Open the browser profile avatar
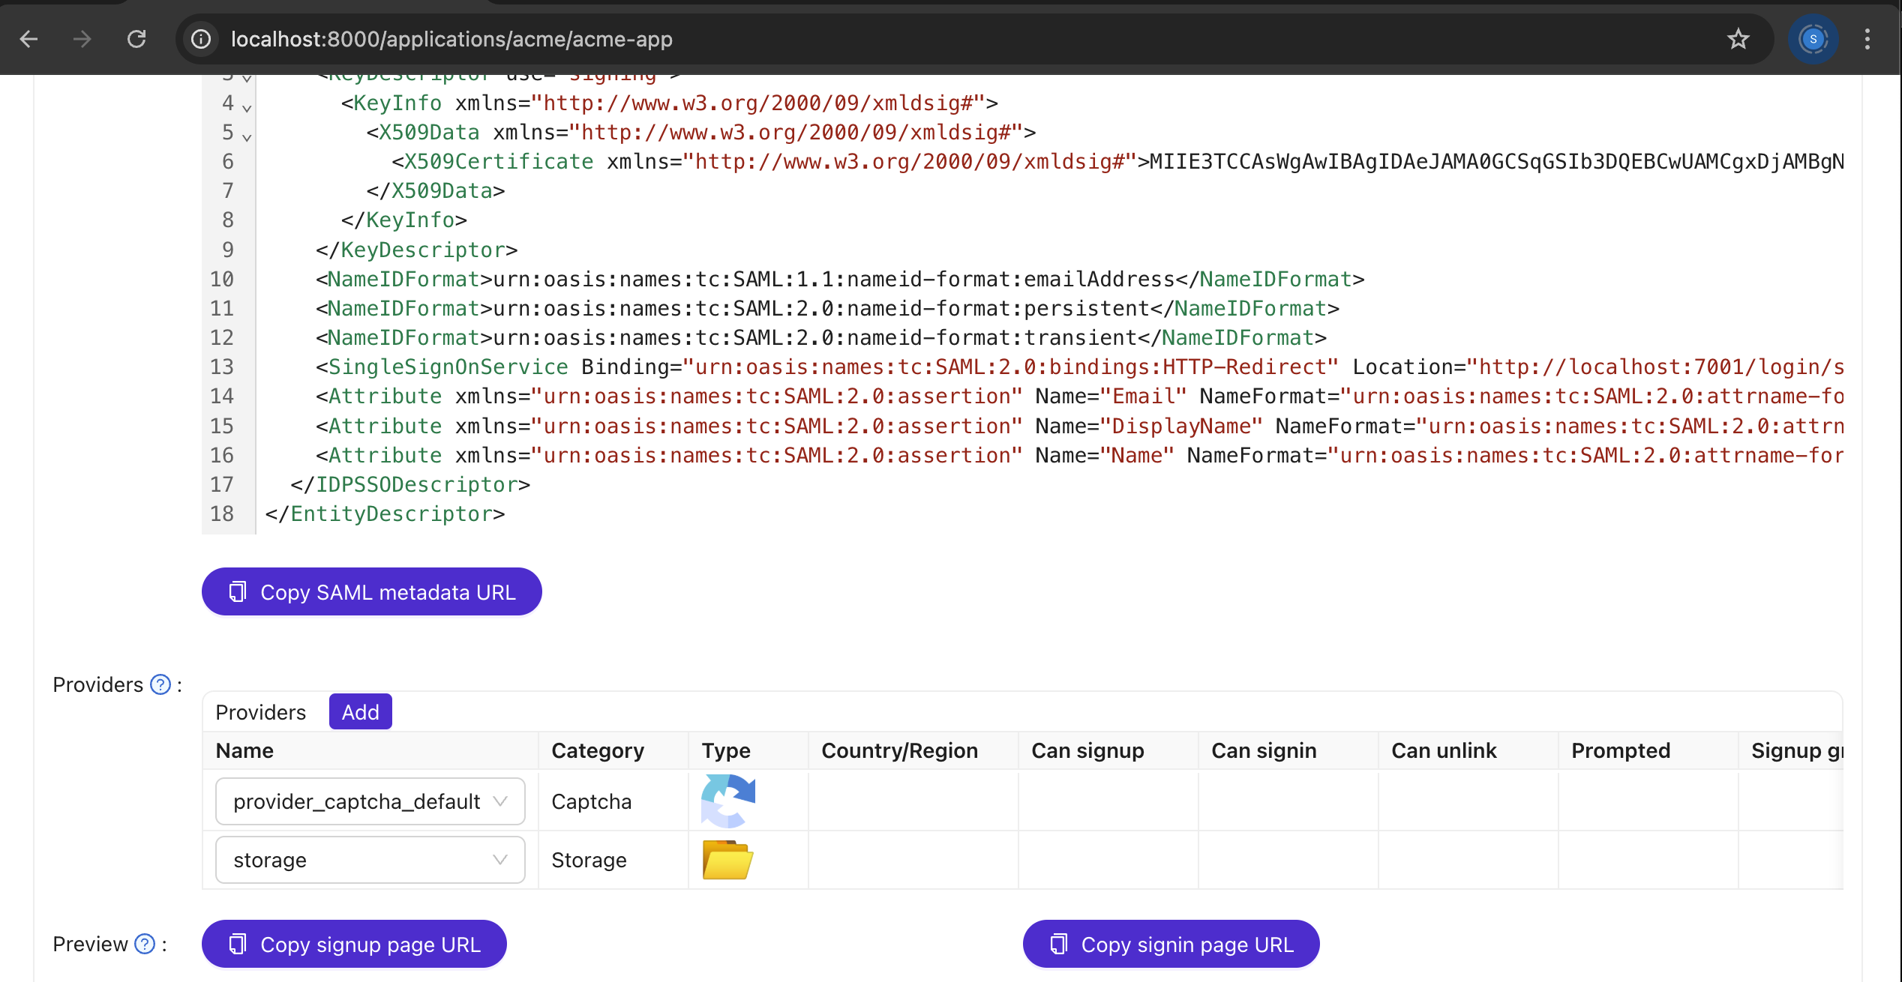The height and width of the screenshot is (982, 1902). point(1813,39)
